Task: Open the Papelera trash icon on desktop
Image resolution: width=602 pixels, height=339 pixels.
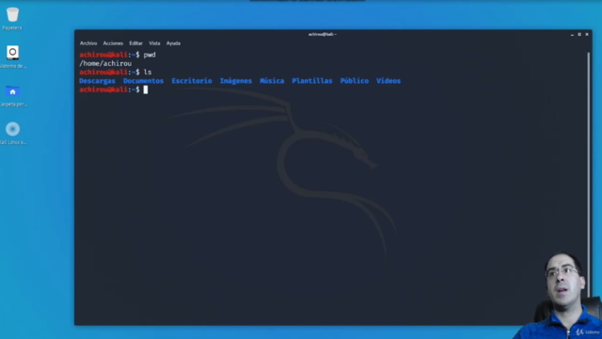Action: (x=12, y=15)
